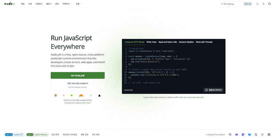The height and width of the screenshot is (139, 276).
Task: Switch to the Write Tests tab
Action: 152,42
